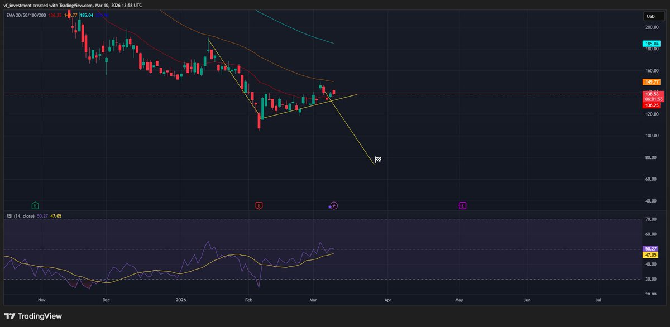Select the purple lightning split event icon

pos(333,205)
